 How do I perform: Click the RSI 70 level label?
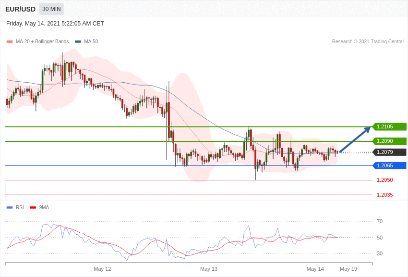click(x=380, y=222)
